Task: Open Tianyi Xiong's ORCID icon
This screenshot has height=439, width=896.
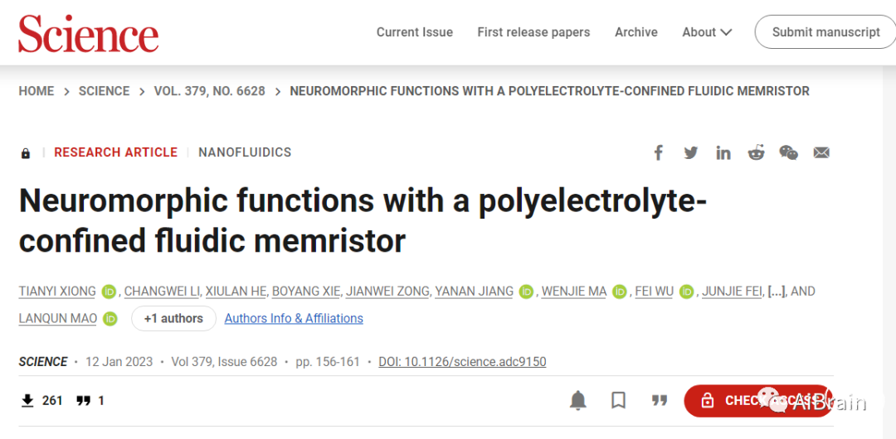Action: point(110,292)
